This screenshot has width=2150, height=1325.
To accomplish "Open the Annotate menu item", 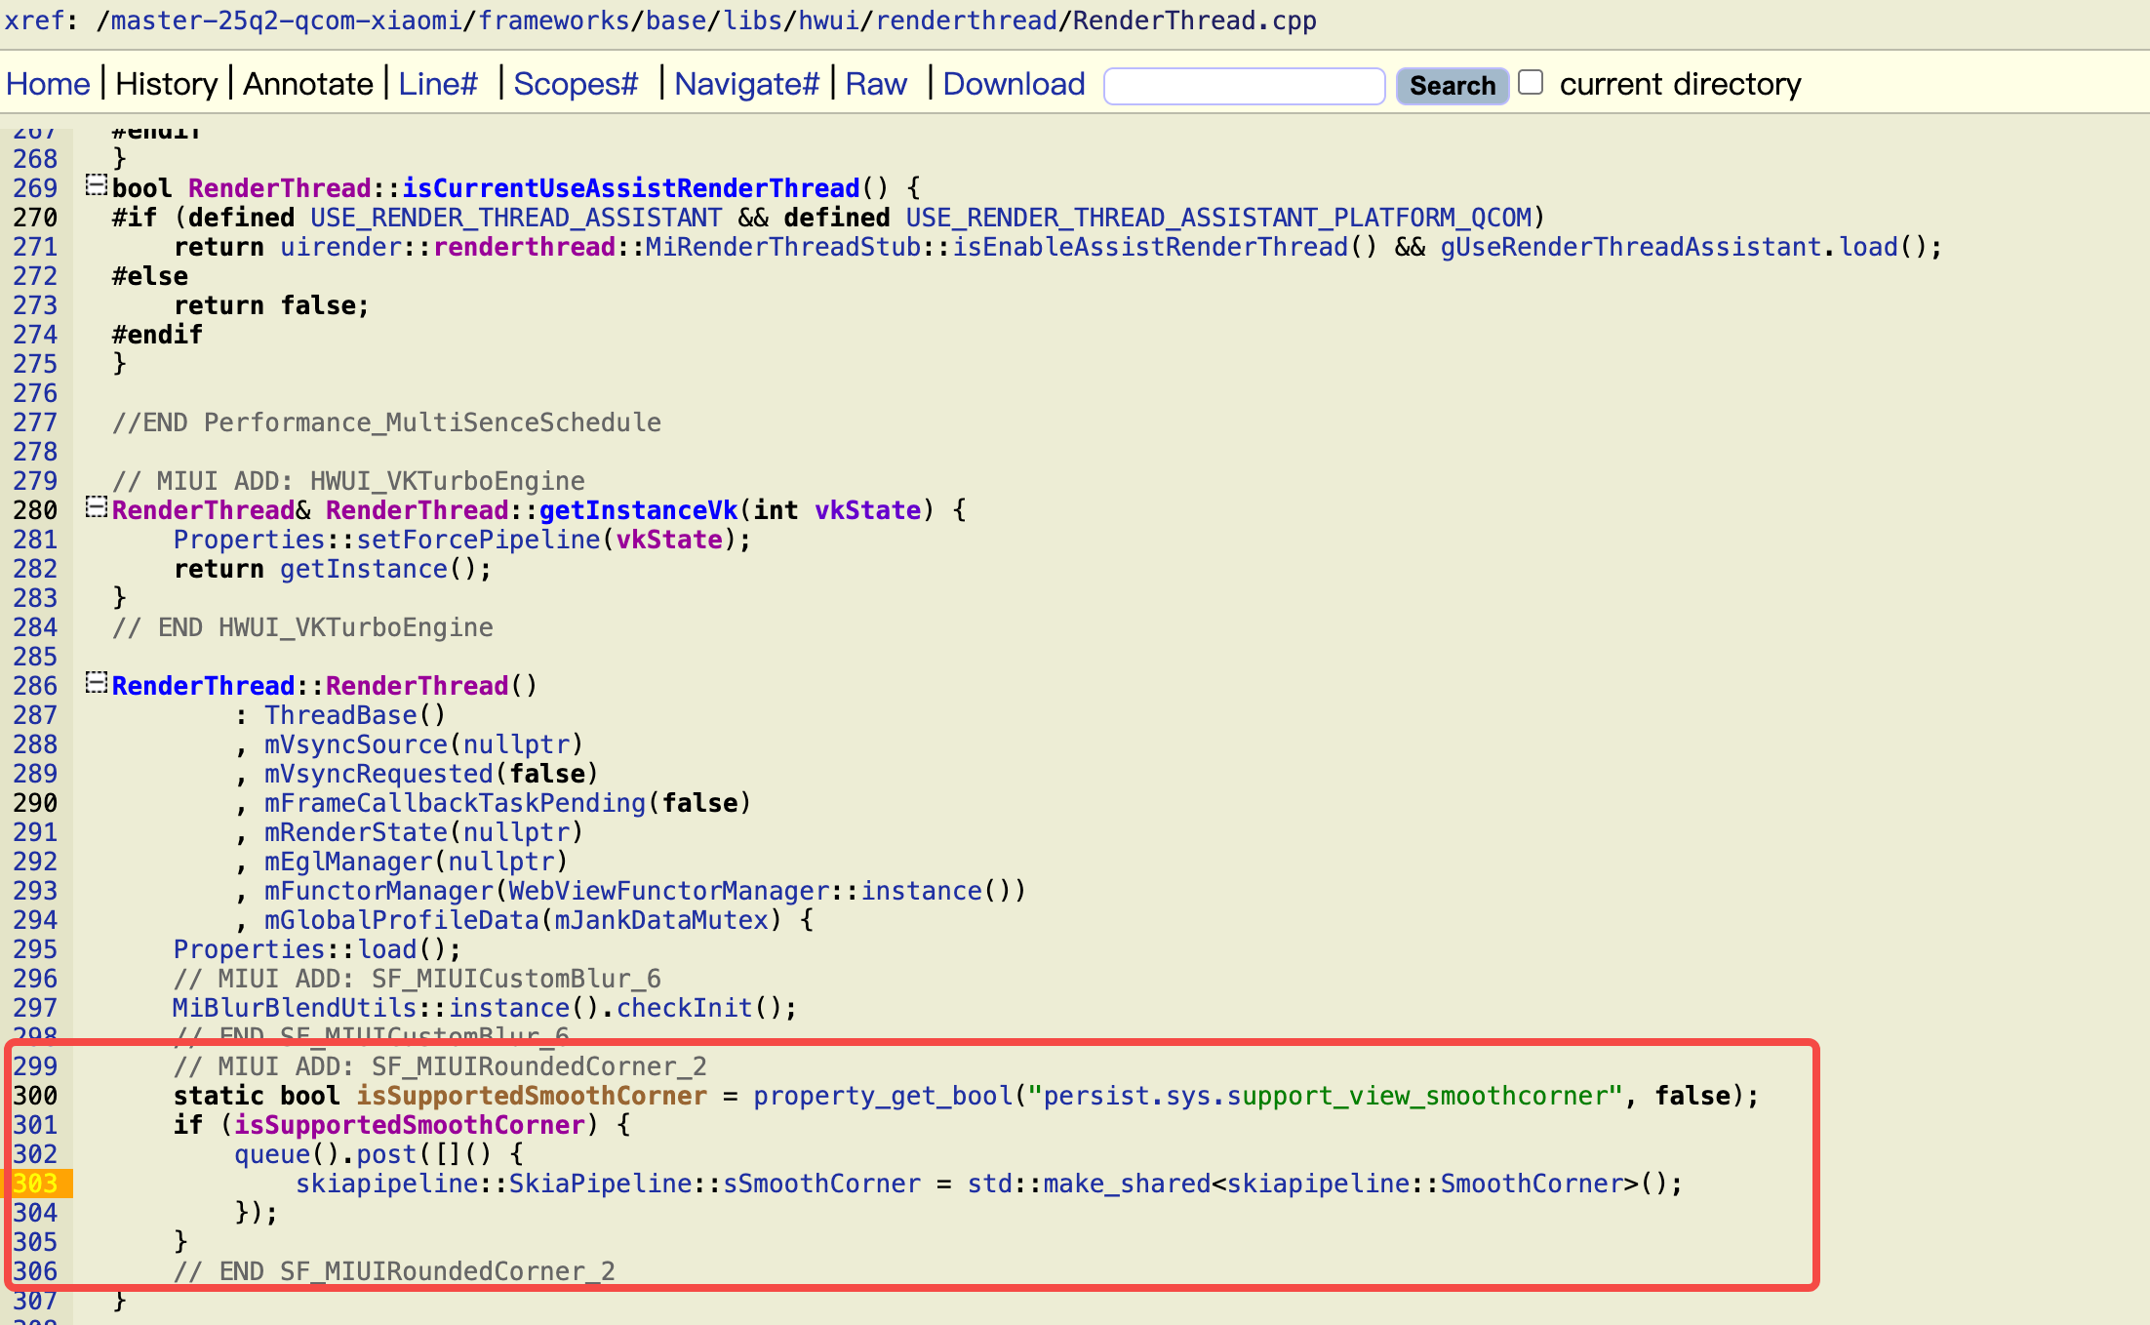I will [x=308, y=84].
